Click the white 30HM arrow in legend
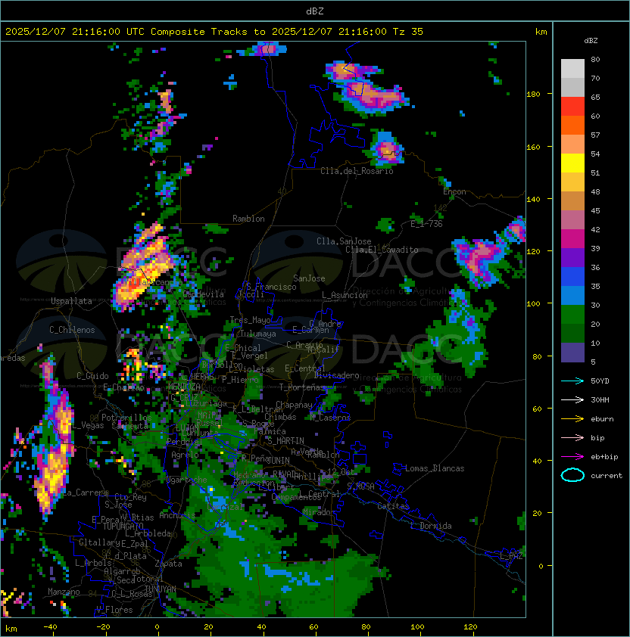 tap(572, 399)
